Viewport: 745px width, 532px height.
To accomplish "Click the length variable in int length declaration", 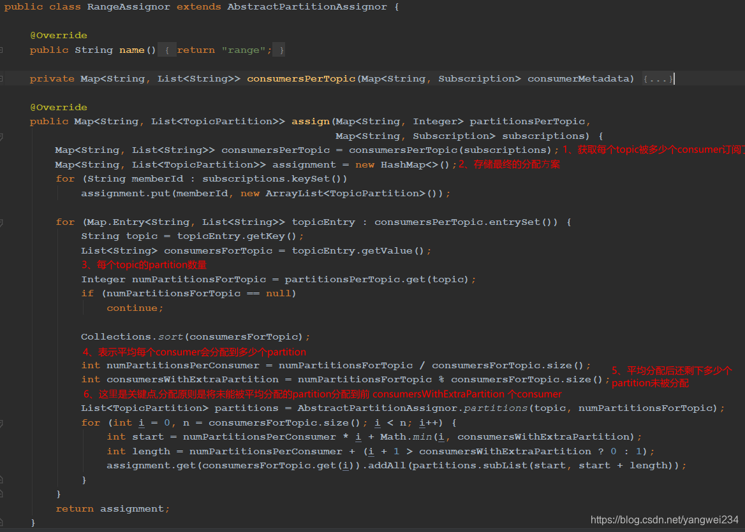I will tap(151, 451).
